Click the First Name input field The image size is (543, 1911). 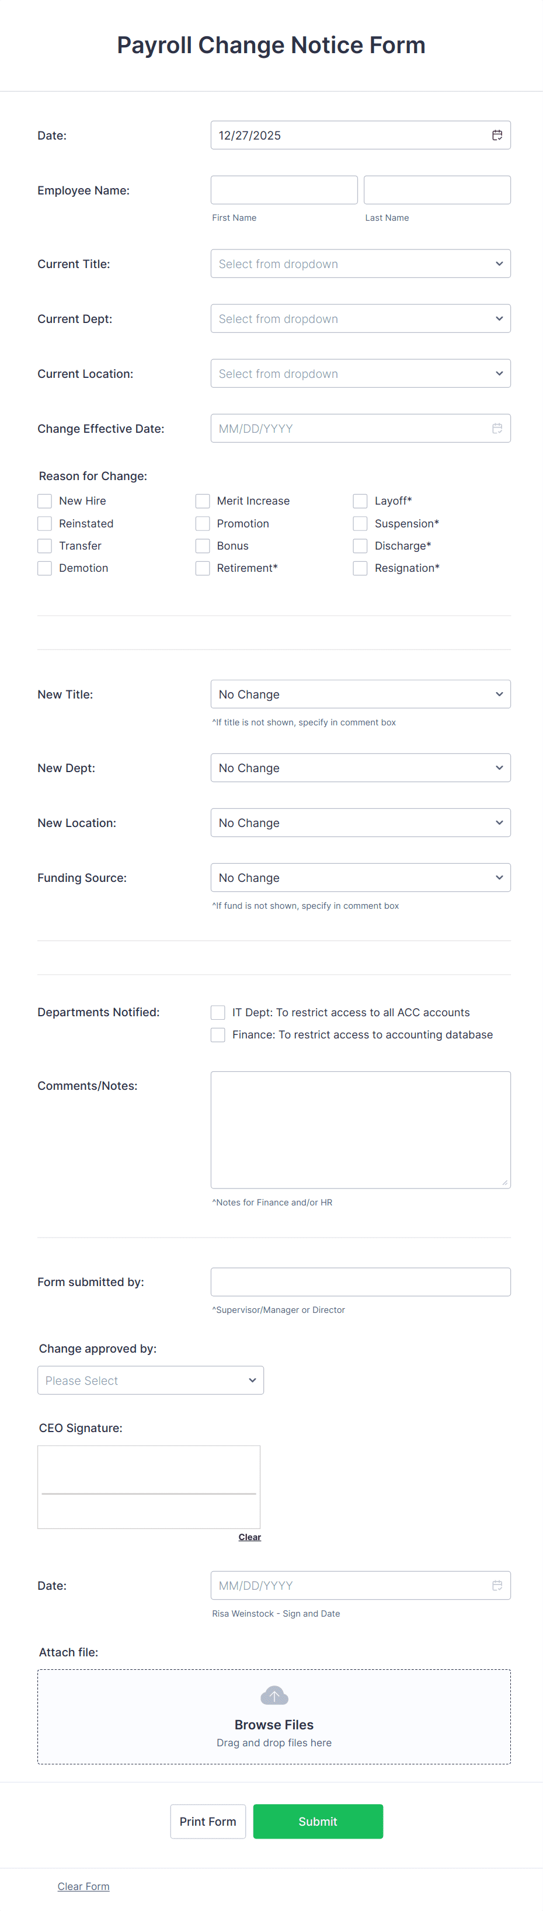(x=283, y=189)
